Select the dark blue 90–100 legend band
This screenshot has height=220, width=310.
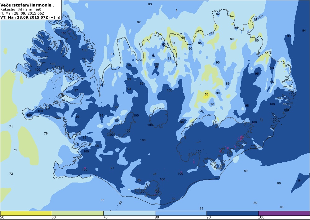[232, 213]
